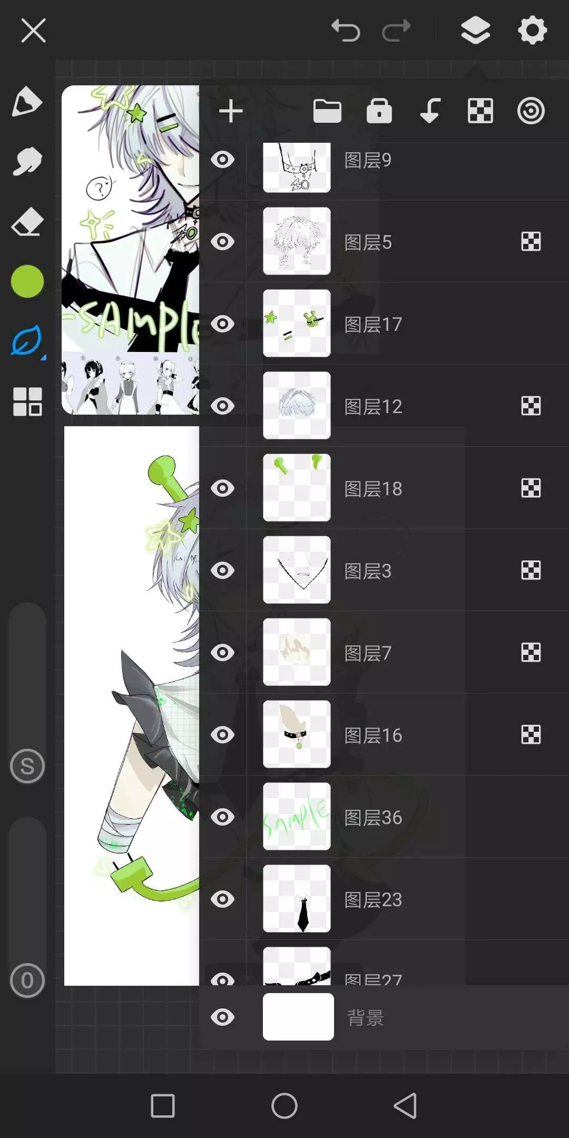Viewport: 569px width, 1138px height.
Task: Tap the layer lock icon
Action: point(379,111)
